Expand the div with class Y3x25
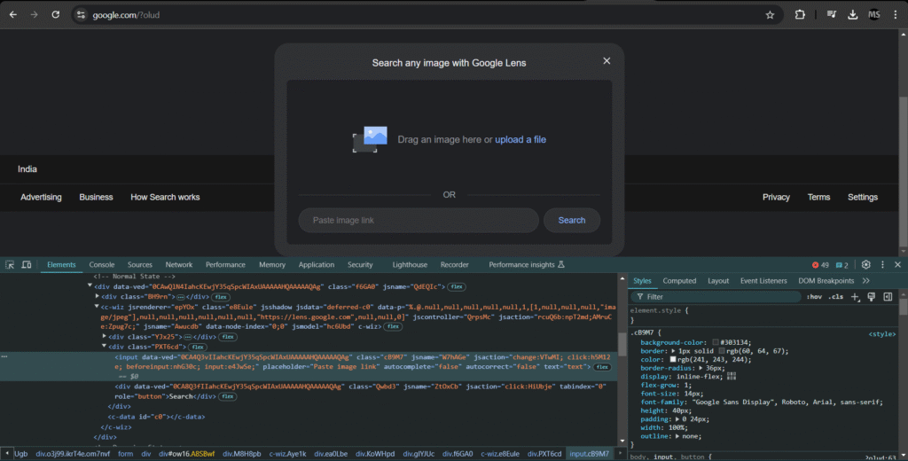 [105, 337]
